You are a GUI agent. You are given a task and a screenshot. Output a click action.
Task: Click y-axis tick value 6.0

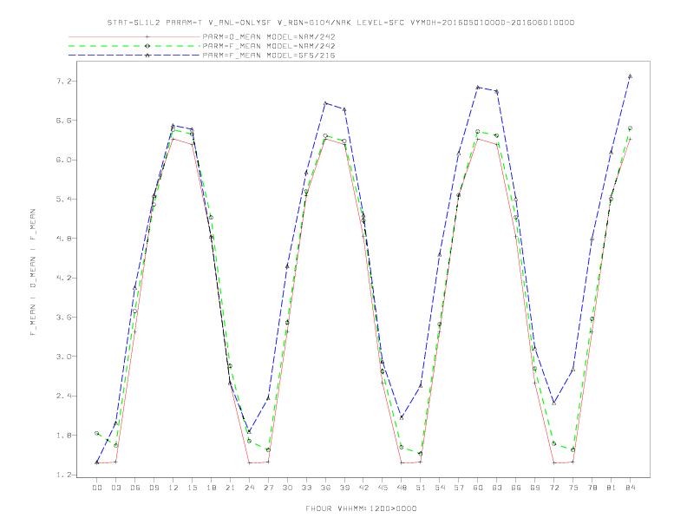coord(62,160)
